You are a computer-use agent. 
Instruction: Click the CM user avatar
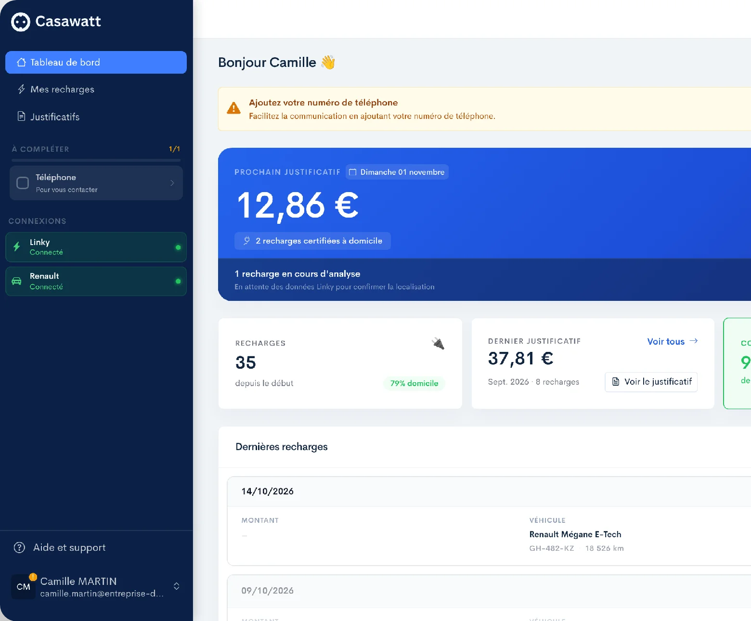coord(23,587)
